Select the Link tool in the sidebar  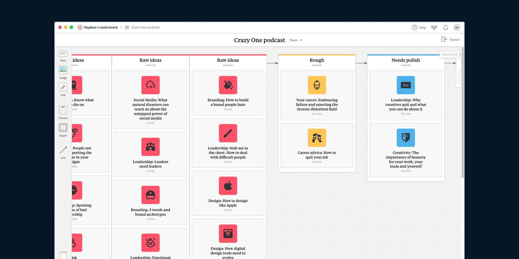[x=63, y=90]
